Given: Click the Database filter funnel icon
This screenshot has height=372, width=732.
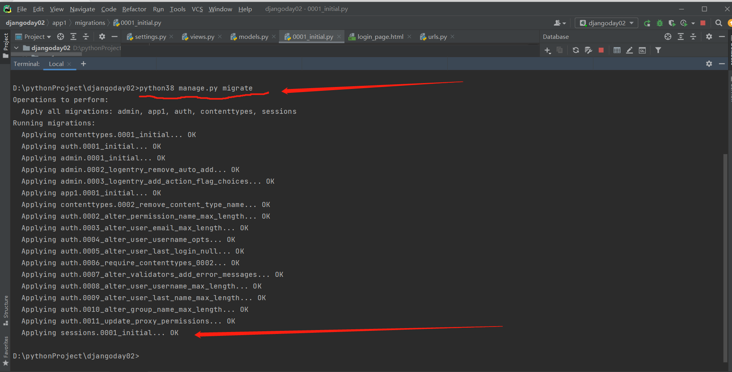Looking at the screenshot, I should (x=658, y=50).
